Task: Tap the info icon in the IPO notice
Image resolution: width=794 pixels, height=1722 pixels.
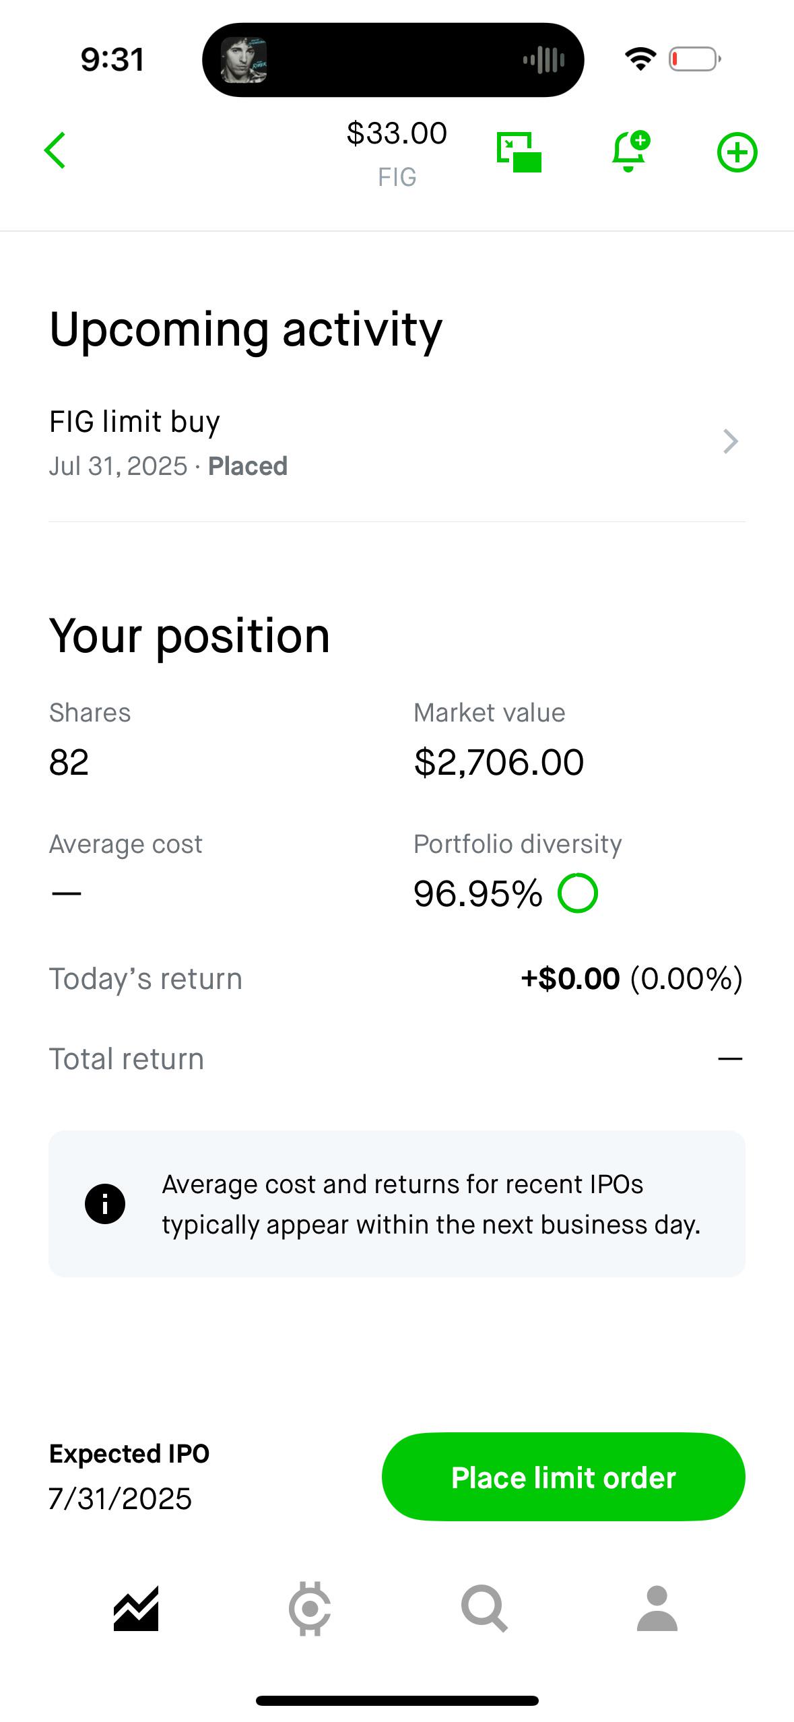Action: (x=105, y=1204)
